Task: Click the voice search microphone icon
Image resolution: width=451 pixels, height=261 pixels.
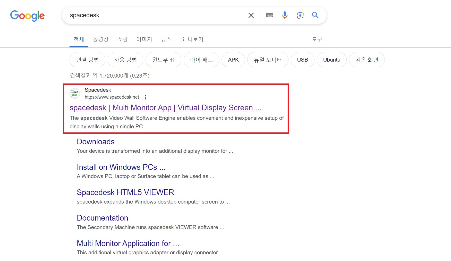Action: point(285,15)
